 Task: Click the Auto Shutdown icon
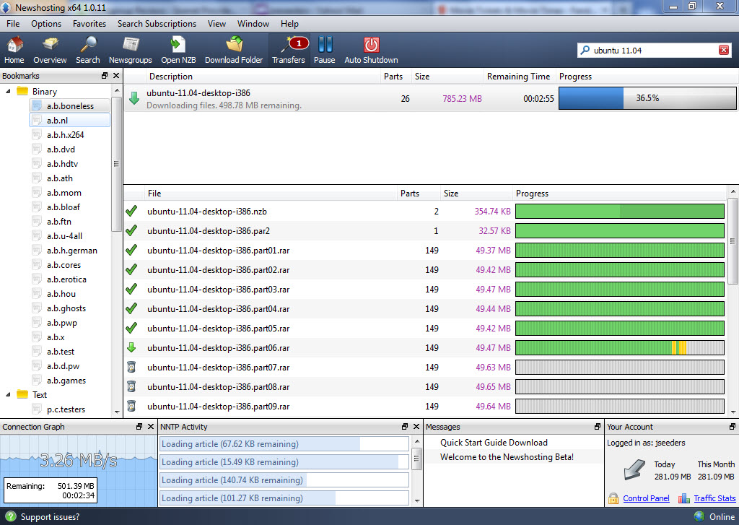click(371, 50)
